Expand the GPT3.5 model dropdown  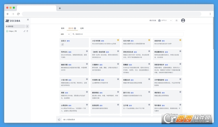(165, 20)
